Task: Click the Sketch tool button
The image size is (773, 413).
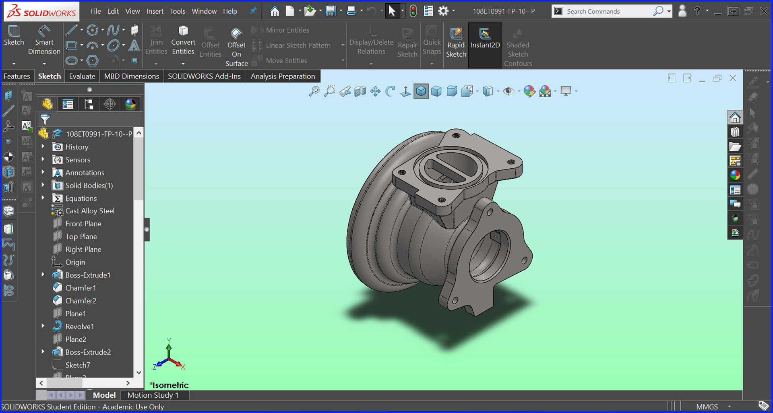Action: click(14, 35)
